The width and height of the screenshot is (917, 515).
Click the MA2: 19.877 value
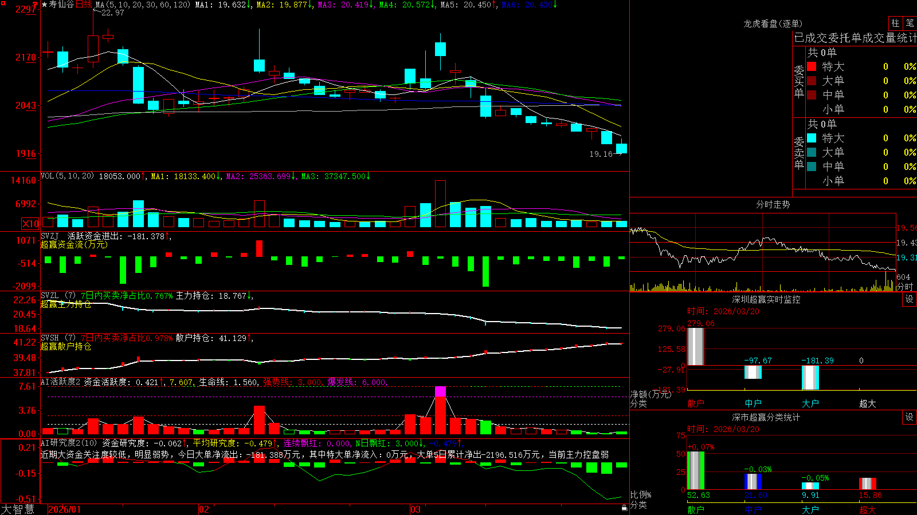[x=284, y=5]
